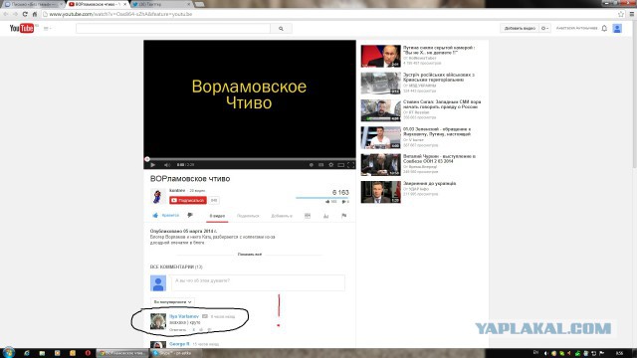Go back in the browser
The width and height of the screenshot is (637, 358).
(6, 14)
